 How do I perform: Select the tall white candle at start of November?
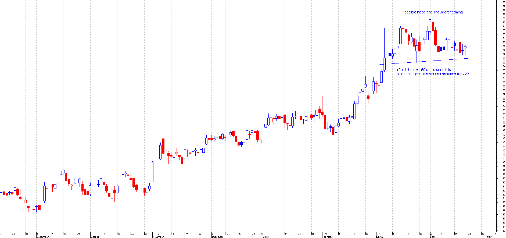(152, 172)
